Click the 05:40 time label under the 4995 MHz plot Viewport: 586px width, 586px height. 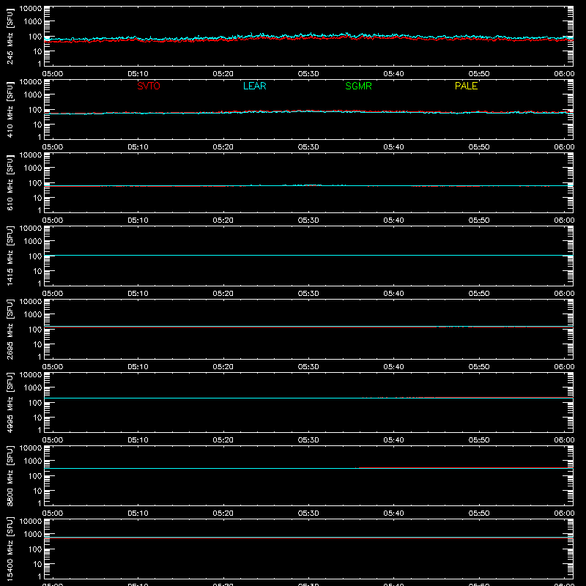(x=393, y=440)
